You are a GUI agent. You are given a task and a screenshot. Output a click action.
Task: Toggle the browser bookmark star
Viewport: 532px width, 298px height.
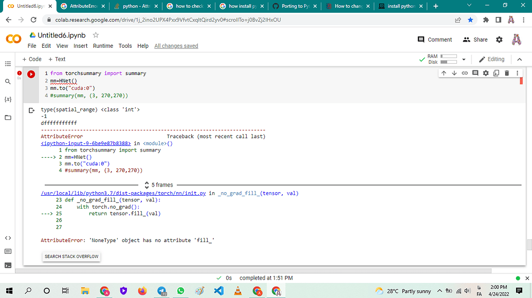pyautogui.click(x=470, y=20)
